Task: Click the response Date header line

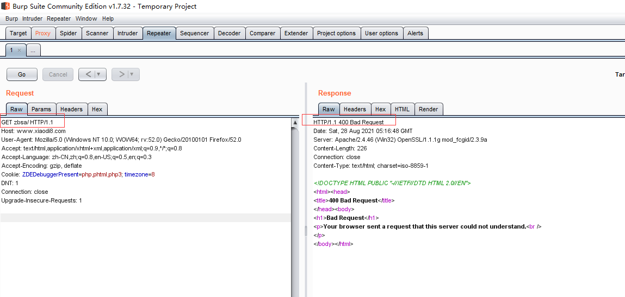Action: [363, 131]
